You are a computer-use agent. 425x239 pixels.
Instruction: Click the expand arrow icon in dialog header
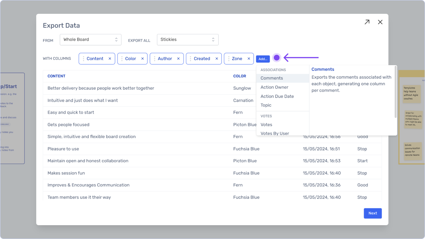(x=367, y=22)
